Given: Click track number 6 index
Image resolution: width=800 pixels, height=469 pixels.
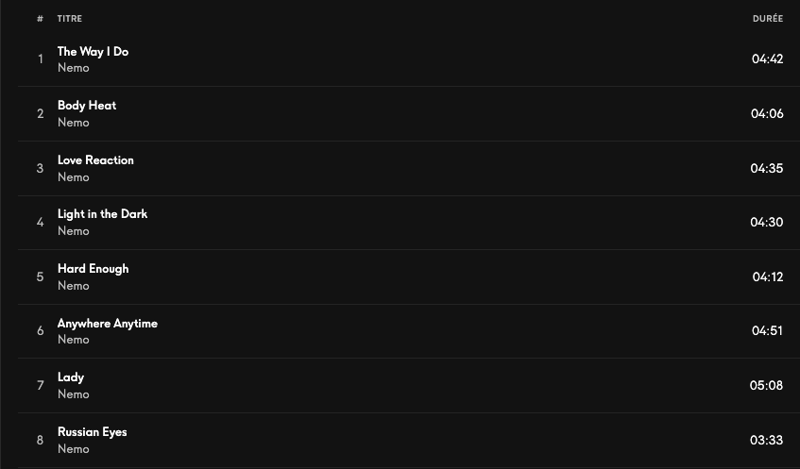Looking at the screenshot, I should 41,331.
